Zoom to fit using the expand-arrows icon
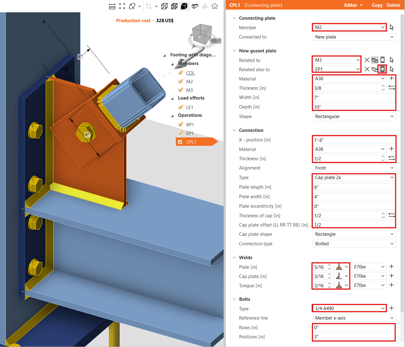This screenshot has width=405, height=347. 122,6
